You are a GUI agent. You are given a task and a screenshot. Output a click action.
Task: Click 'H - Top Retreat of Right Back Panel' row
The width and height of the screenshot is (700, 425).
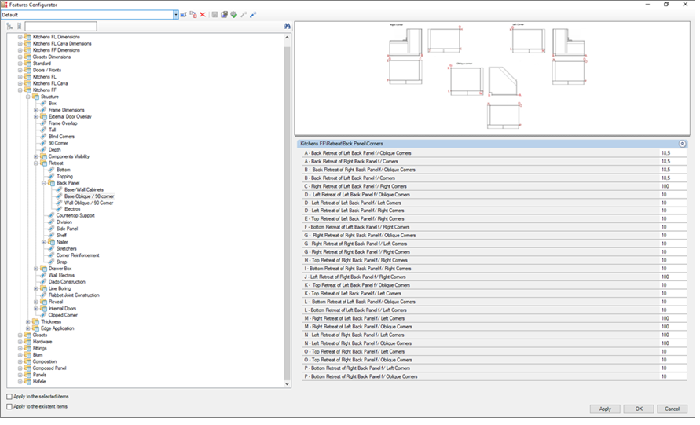click(x=494, y=260)
